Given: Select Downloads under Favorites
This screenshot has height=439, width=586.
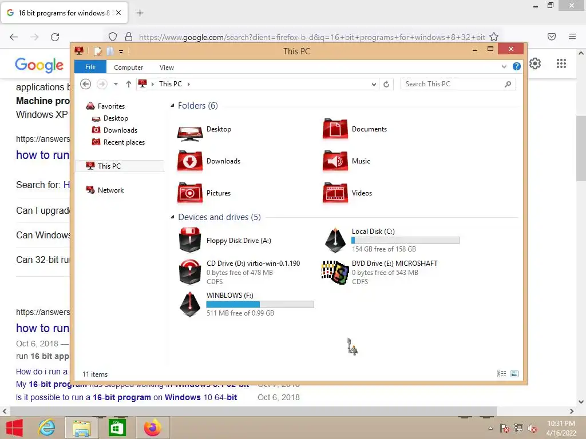Looking at the screenshot, I should click(120, 130).
